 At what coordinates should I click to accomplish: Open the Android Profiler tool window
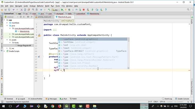click(35, 99)
